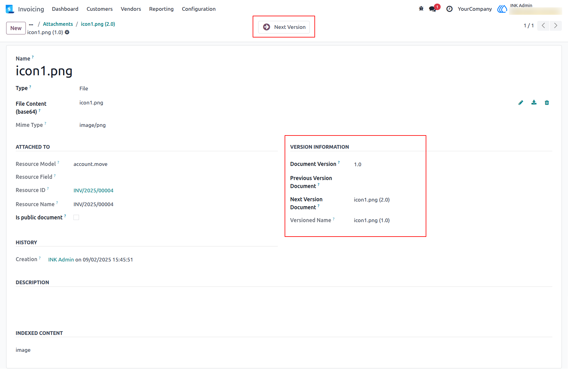The height and width of the screenshot is (369, 568).
Task: Open the Dashboard menu
Action: click(x=65, y=9)
